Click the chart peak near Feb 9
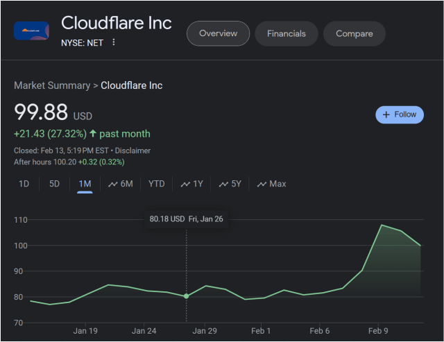Viewport: 444px width, 342px height. click(382, 225)
